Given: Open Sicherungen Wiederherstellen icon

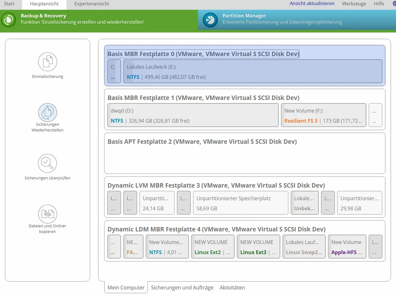Looking at the screenshot, I should point(48,113).
